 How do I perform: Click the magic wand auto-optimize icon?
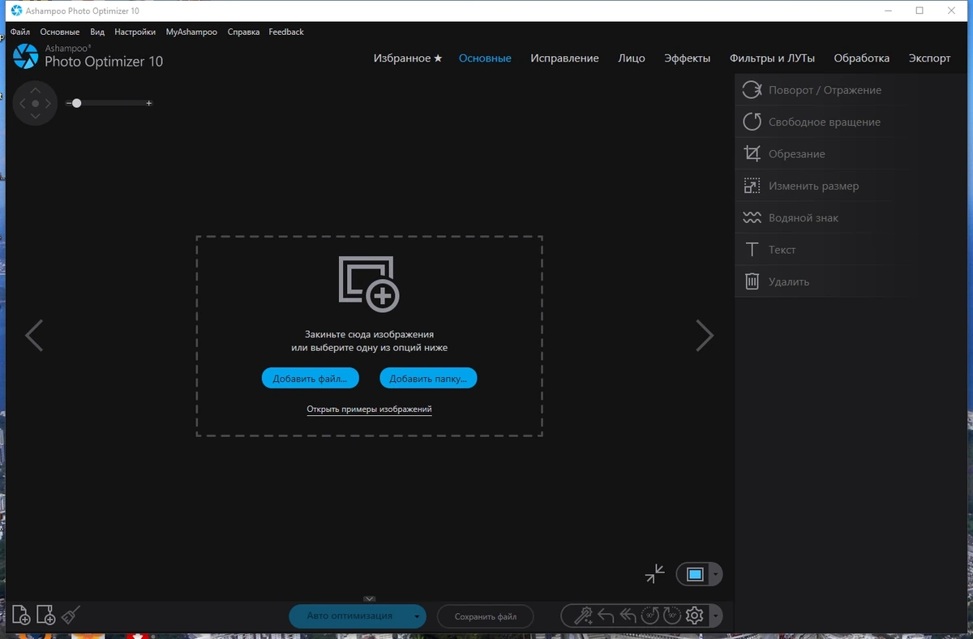[x=583, y=615]
